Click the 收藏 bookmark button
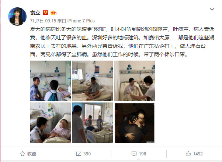 coord(28,154)
